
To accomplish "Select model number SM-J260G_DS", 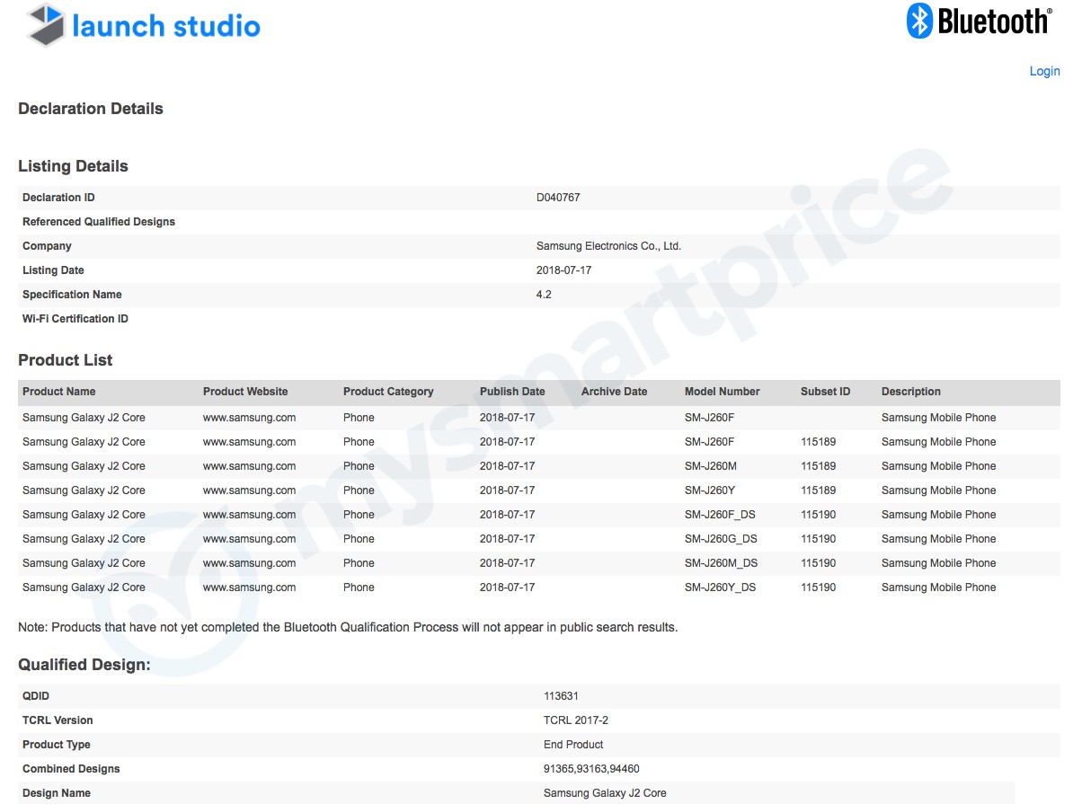I will pyautogui.click(x=721, y=539).
